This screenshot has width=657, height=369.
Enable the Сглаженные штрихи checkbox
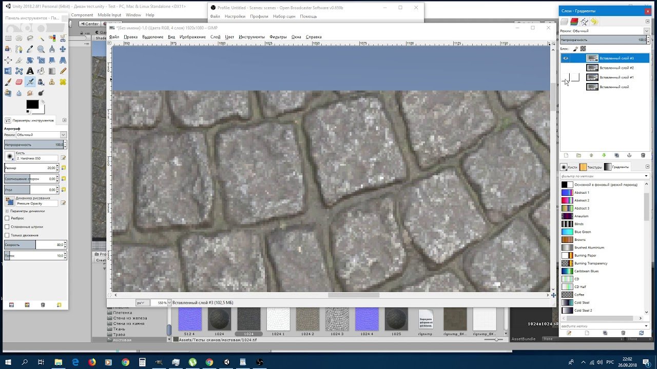tap(7, 227)
